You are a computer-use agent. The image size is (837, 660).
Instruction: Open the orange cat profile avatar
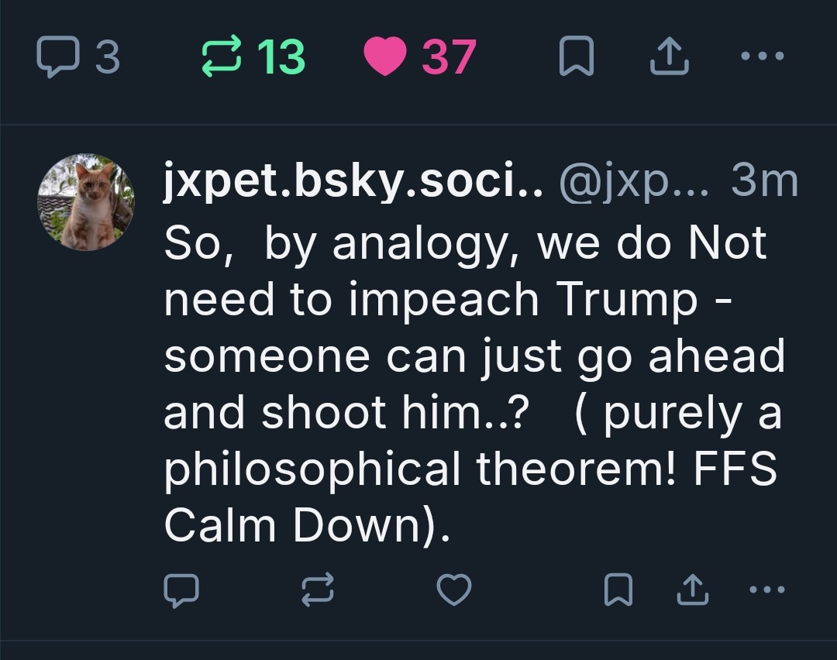(x=86, y=202)
